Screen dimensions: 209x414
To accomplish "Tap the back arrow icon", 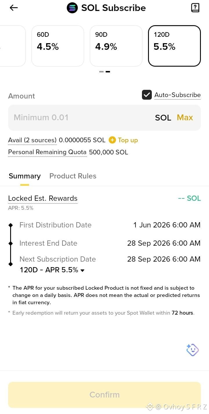I will click(x=14, y=8).
